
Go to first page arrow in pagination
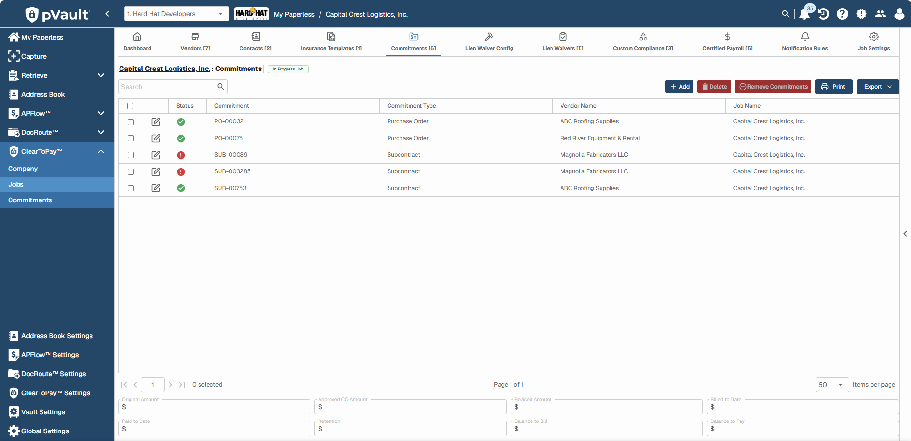tap(124, 385)
